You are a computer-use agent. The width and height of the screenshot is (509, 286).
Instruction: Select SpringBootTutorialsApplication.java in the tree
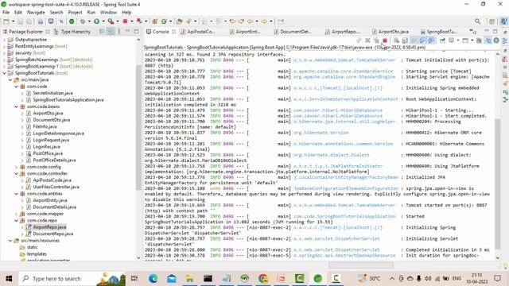(68, 100)
